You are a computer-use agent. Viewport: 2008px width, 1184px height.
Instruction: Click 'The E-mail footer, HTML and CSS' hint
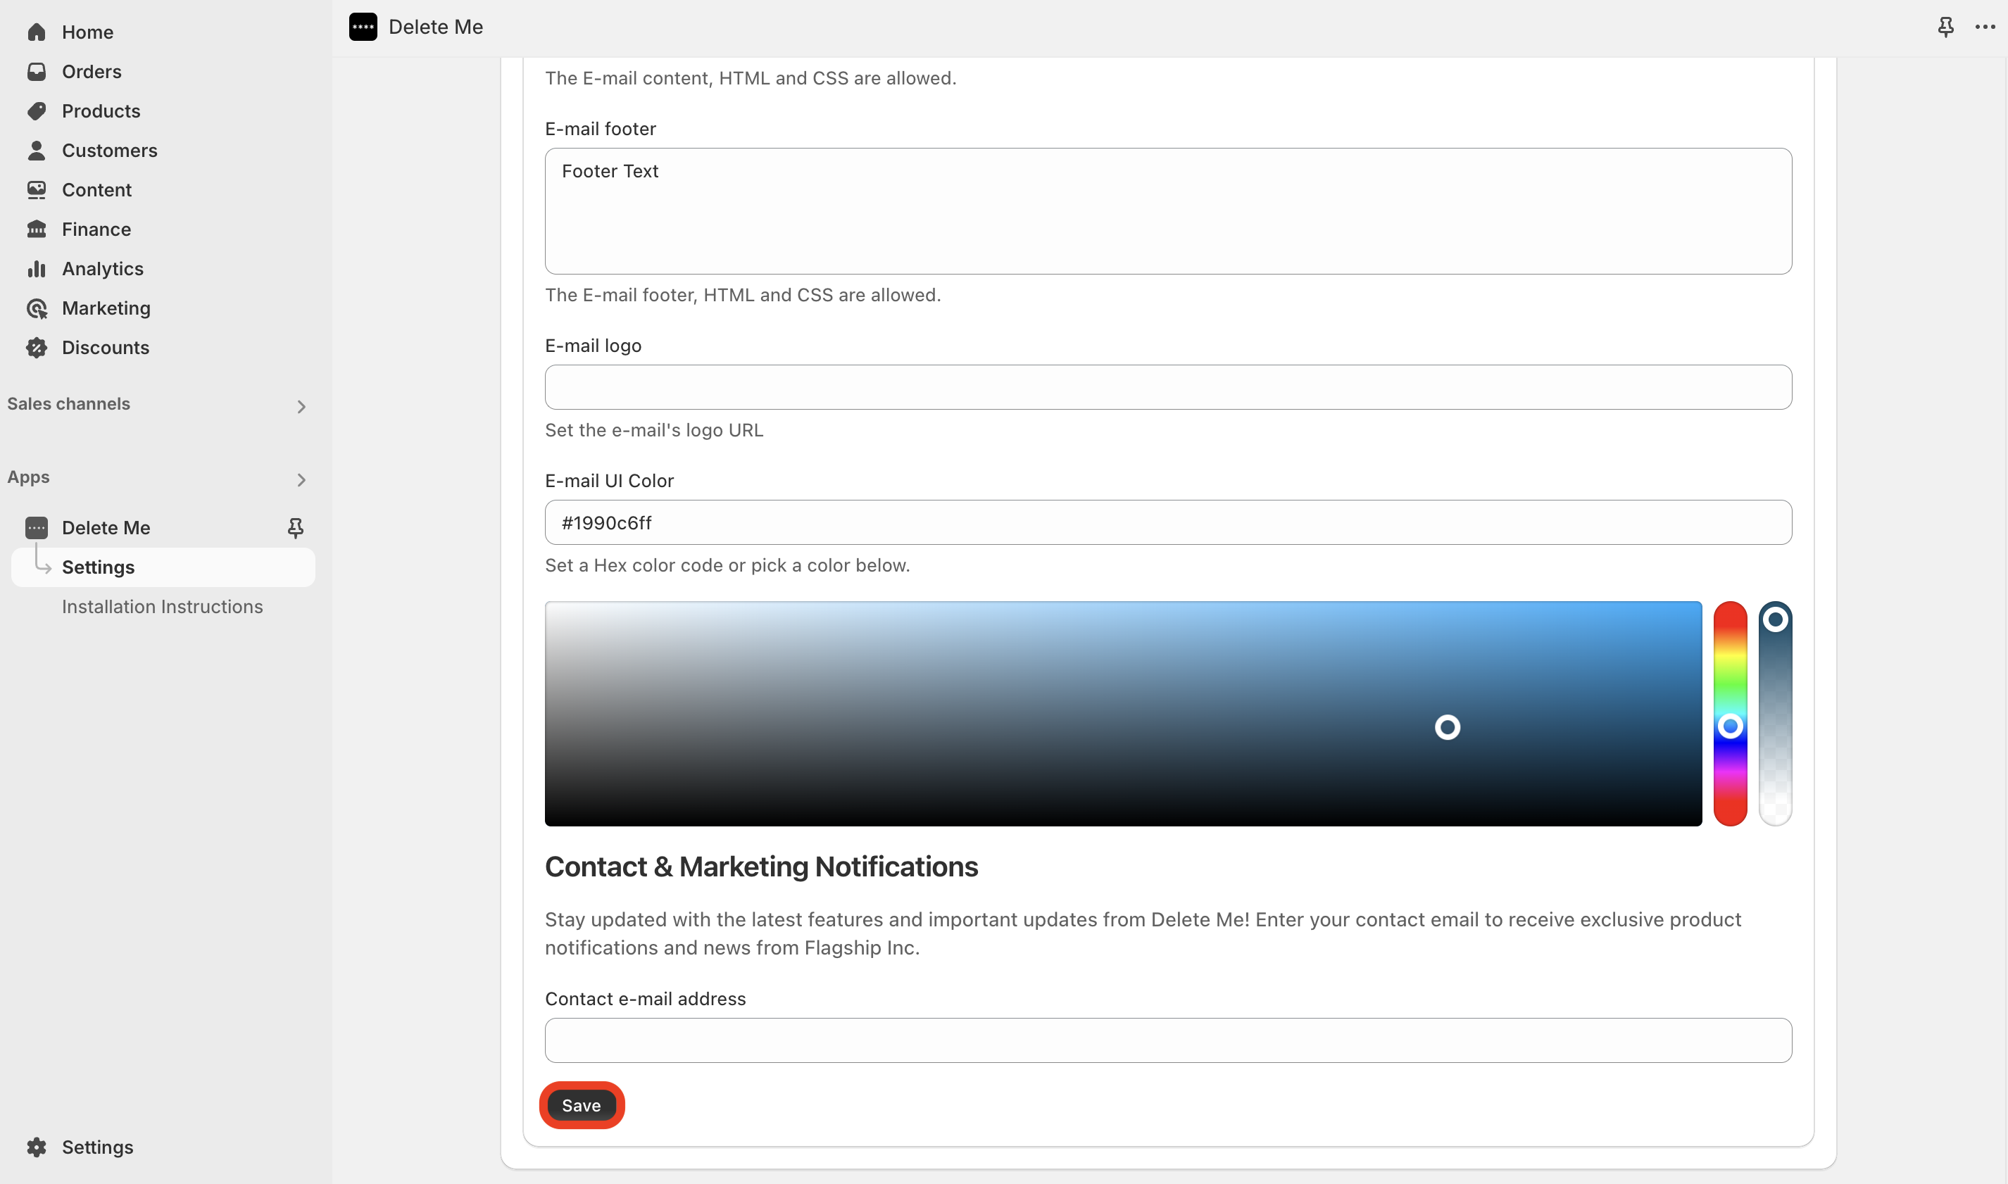click(x=743, y=295)
